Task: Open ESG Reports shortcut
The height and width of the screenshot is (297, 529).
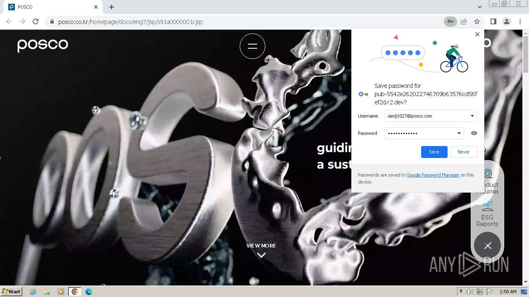Action: tap(487, 214)
